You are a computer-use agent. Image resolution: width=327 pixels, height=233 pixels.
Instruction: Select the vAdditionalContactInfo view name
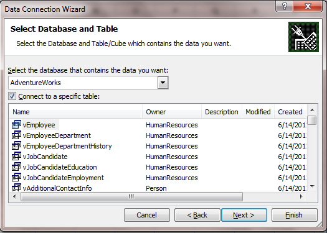point(57,188)
